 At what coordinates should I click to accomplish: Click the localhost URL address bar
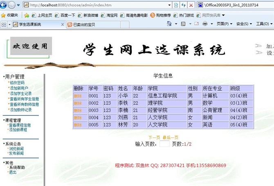click(97, 5)
